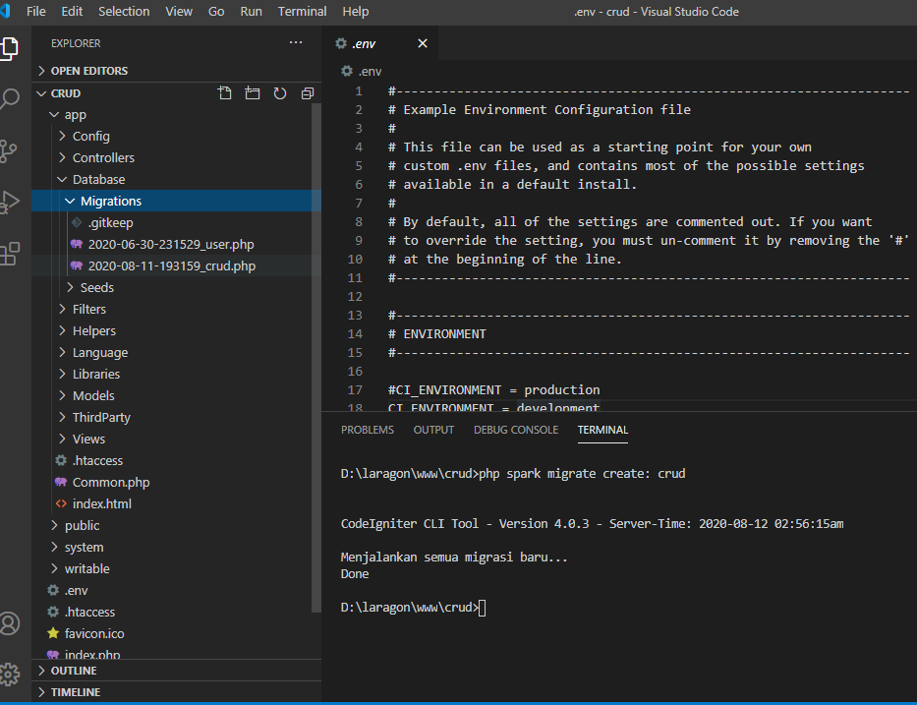
Task: Refresh the Explorer file tree
Action: (x=279, y=92)
